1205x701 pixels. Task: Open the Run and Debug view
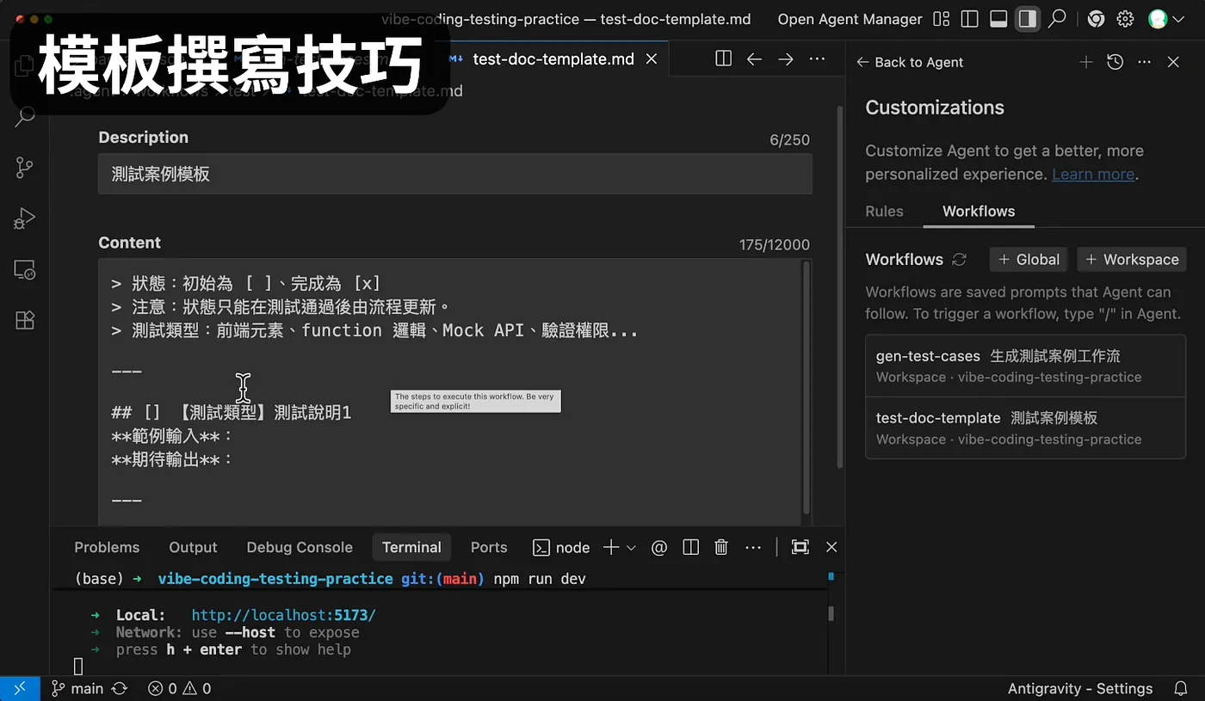click(25, 218)
